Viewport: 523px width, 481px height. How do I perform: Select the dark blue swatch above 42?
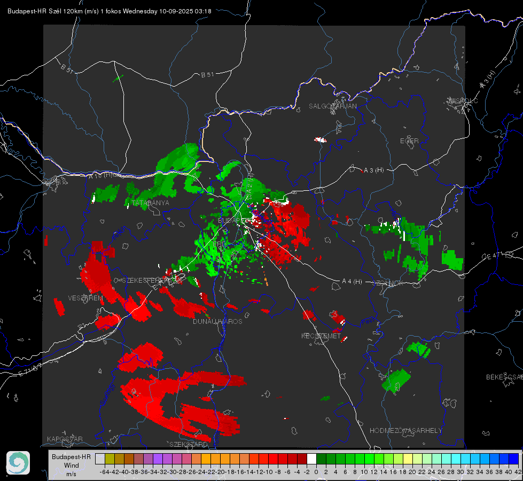(x=514, y=459)
